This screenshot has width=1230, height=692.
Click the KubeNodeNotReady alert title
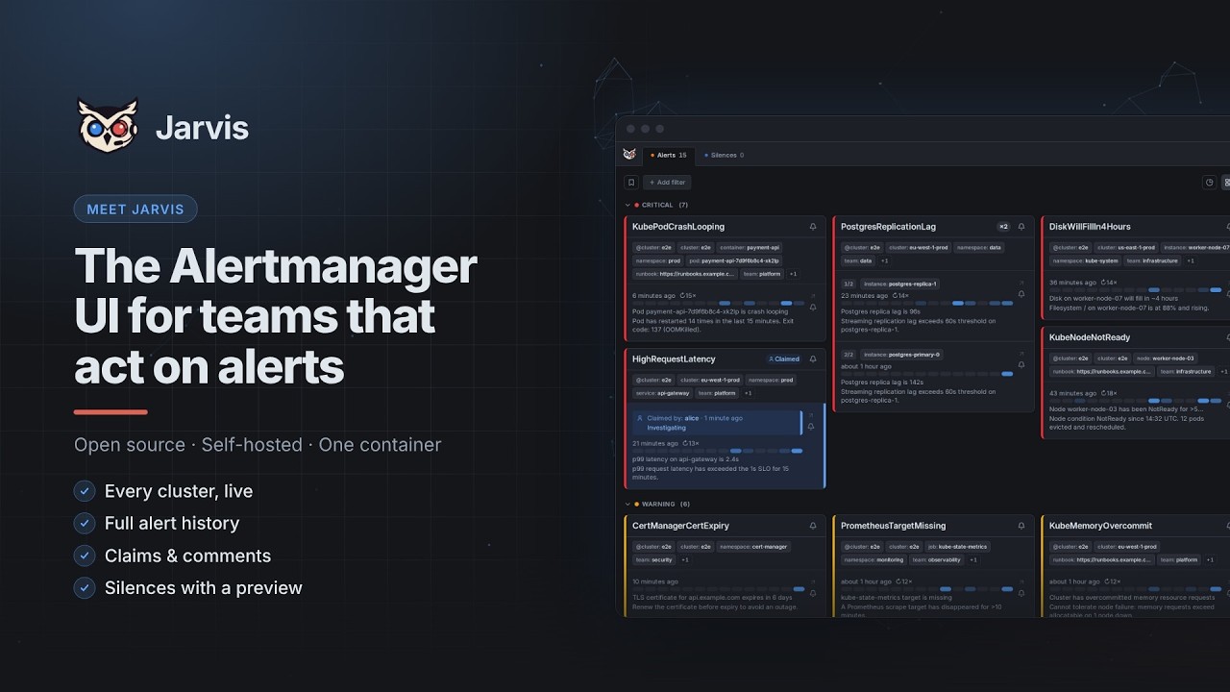tap(1090, 337)
